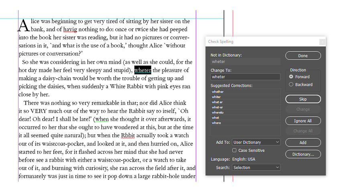This screenshot has height=191, width=341.
Task: Skip the misspelled word
Action: coord(303,99)
